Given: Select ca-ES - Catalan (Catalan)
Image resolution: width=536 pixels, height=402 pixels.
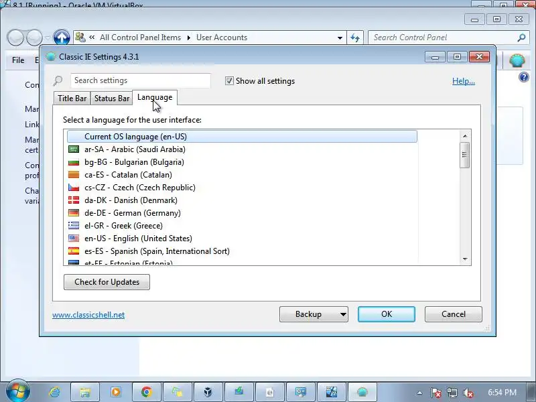Looking at the screenshot, I should click(242, 175).
